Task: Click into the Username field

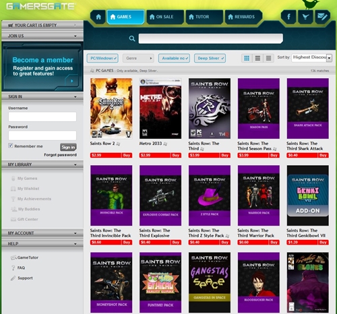Action: point(42,117)
